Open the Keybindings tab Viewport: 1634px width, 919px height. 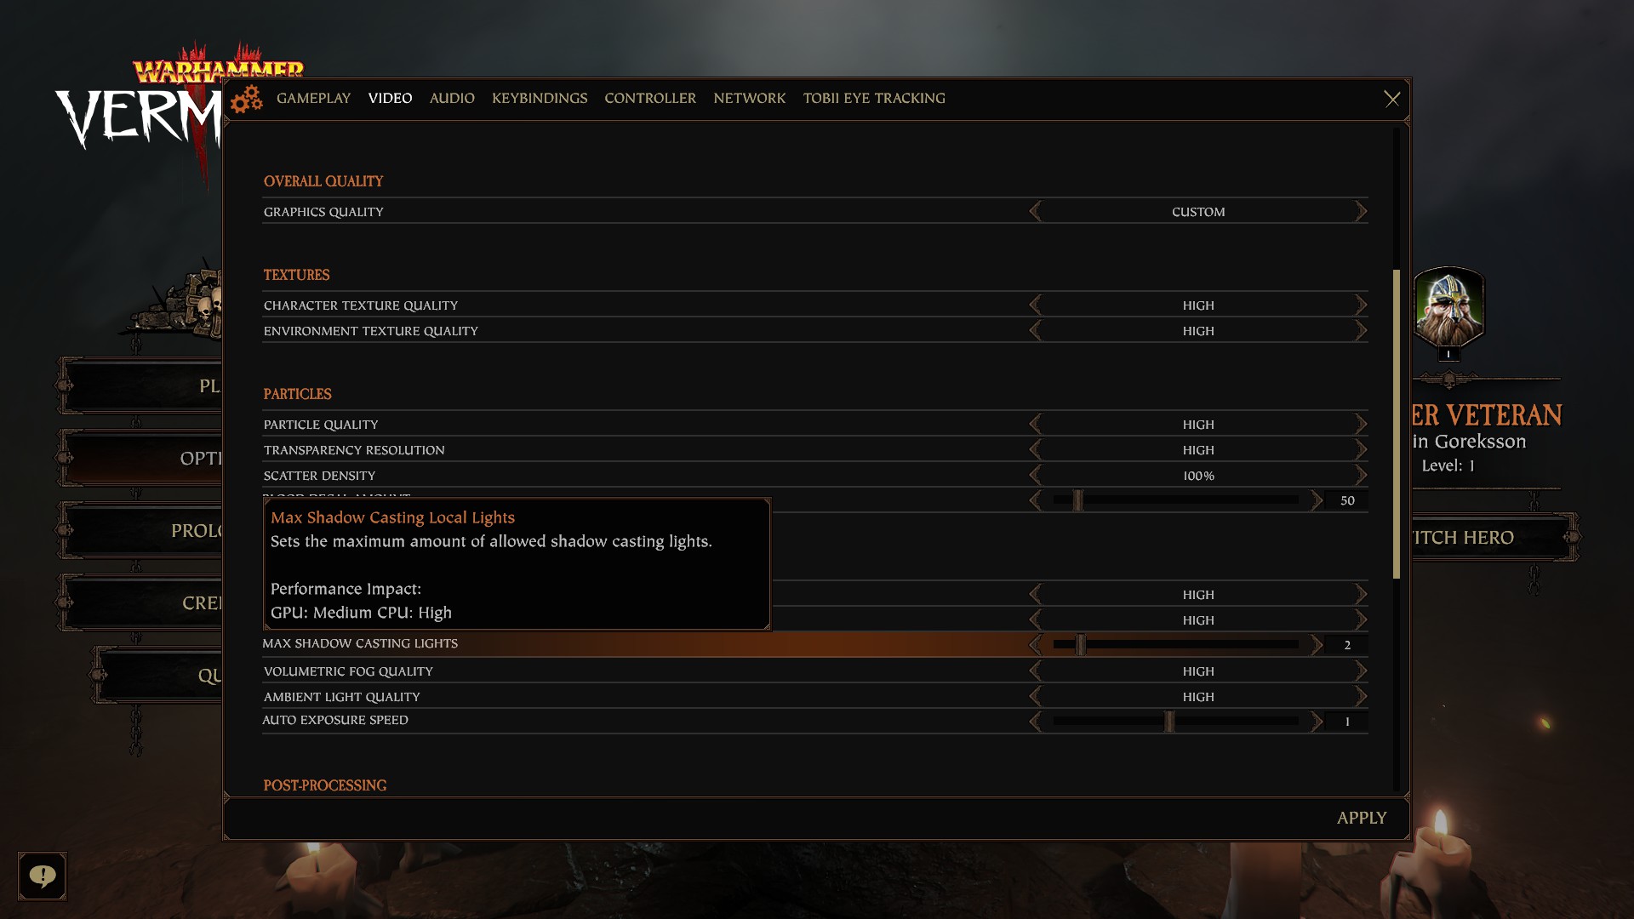pos(540,99)
